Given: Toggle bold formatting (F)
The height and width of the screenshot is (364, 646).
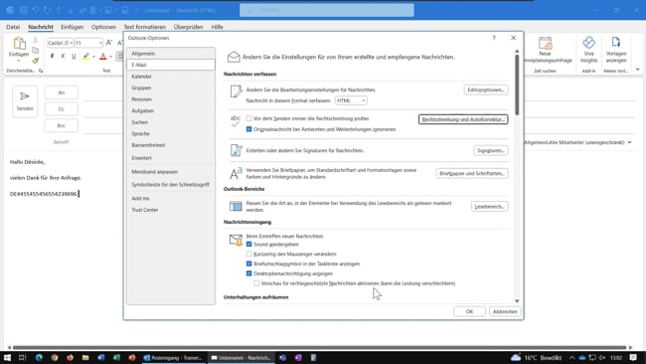Looking at the screenshot, I should 52,56.
